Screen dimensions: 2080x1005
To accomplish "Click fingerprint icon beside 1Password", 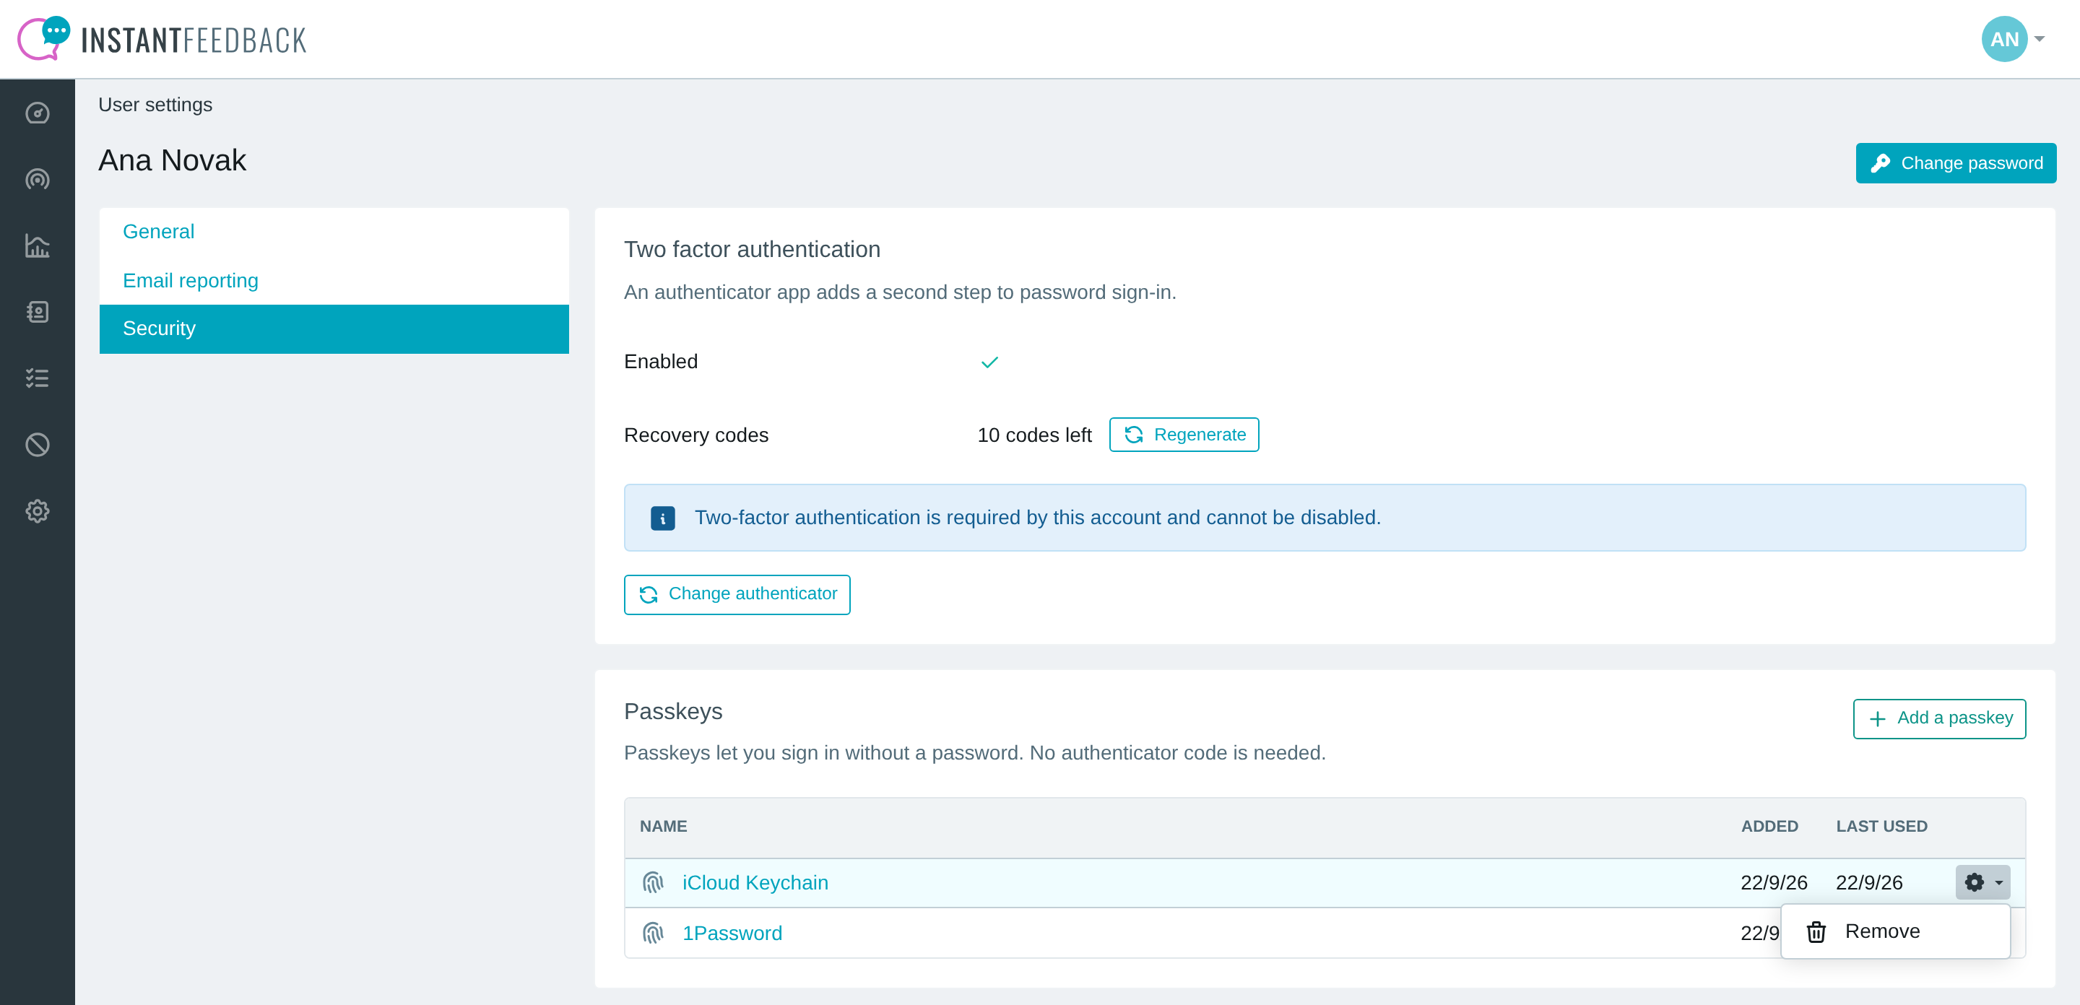I will 652,933.
